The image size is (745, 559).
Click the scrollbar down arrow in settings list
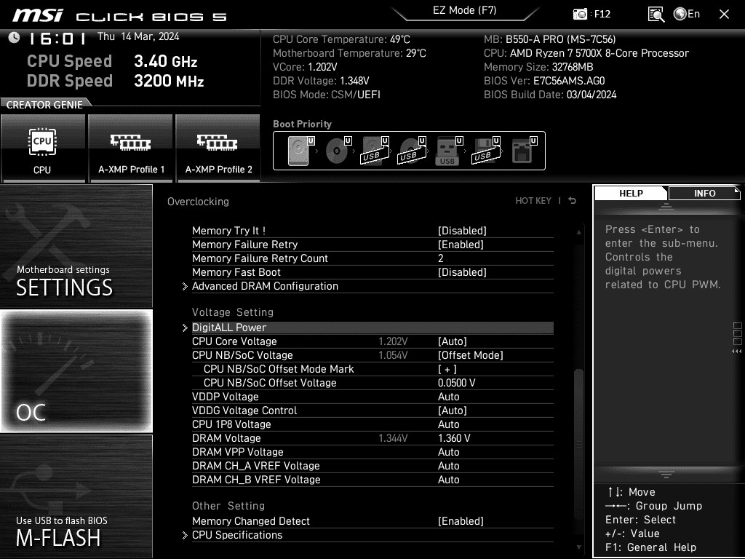click(578, 547)
